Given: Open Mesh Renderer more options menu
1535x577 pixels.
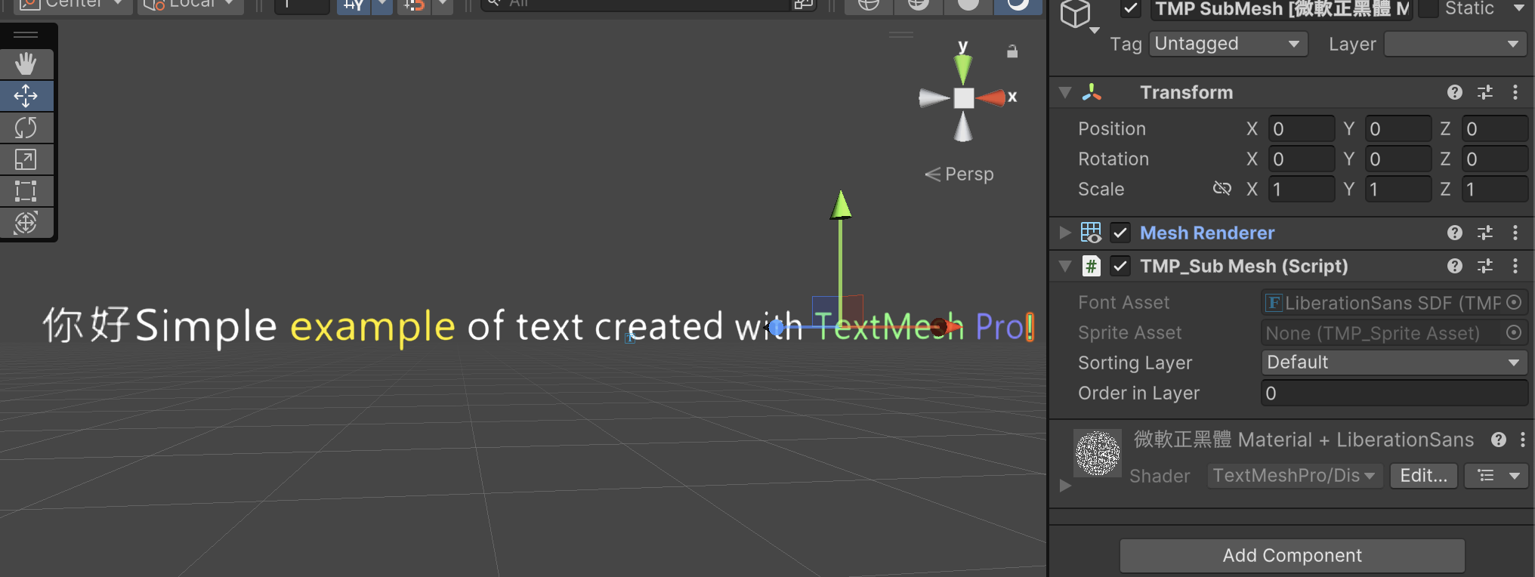Looking at the screenshot, I should [1515, 233].
